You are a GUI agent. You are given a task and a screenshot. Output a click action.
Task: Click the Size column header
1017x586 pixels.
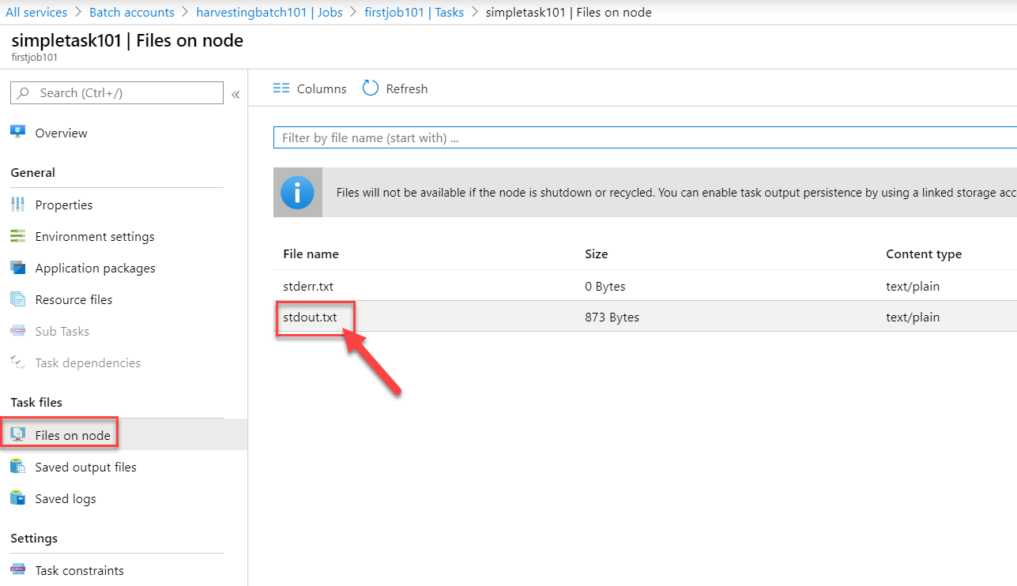point(596,254)
